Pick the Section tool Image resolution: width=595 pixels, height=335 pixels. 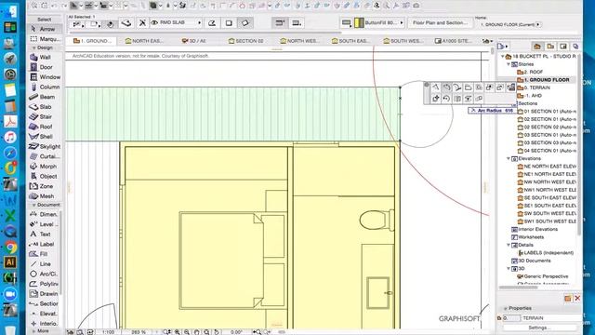point(44,303)
